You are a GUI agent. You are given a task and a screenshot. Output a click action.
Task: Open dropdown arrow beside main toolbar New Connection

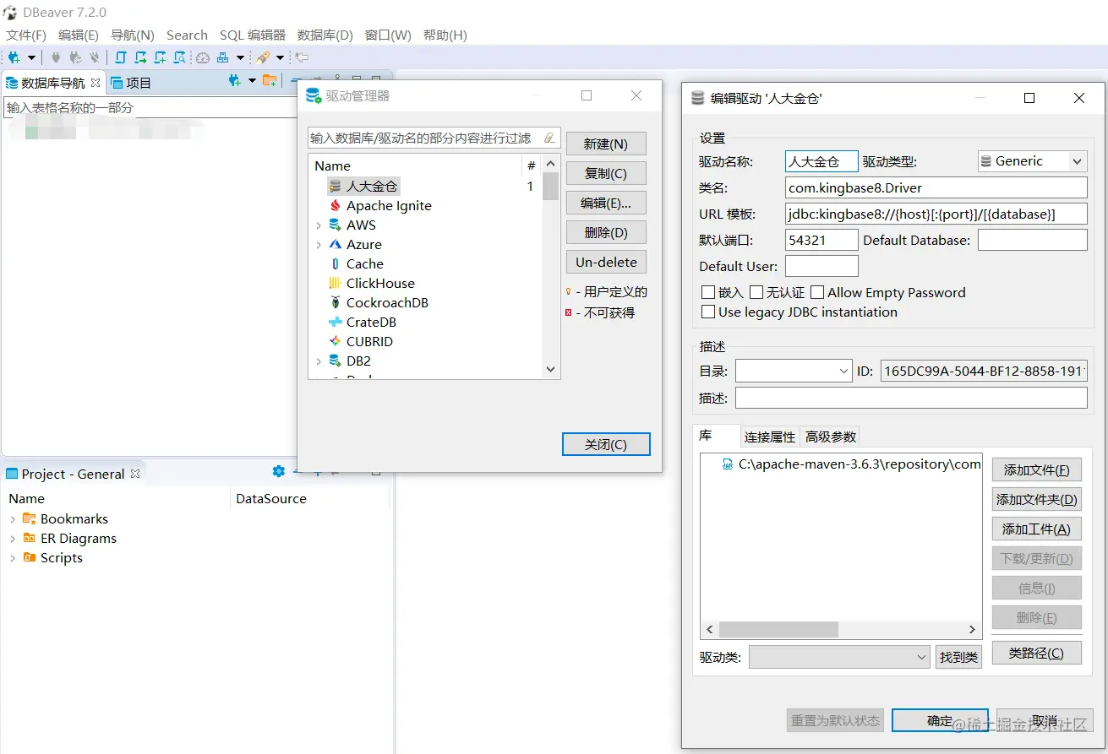32,57
